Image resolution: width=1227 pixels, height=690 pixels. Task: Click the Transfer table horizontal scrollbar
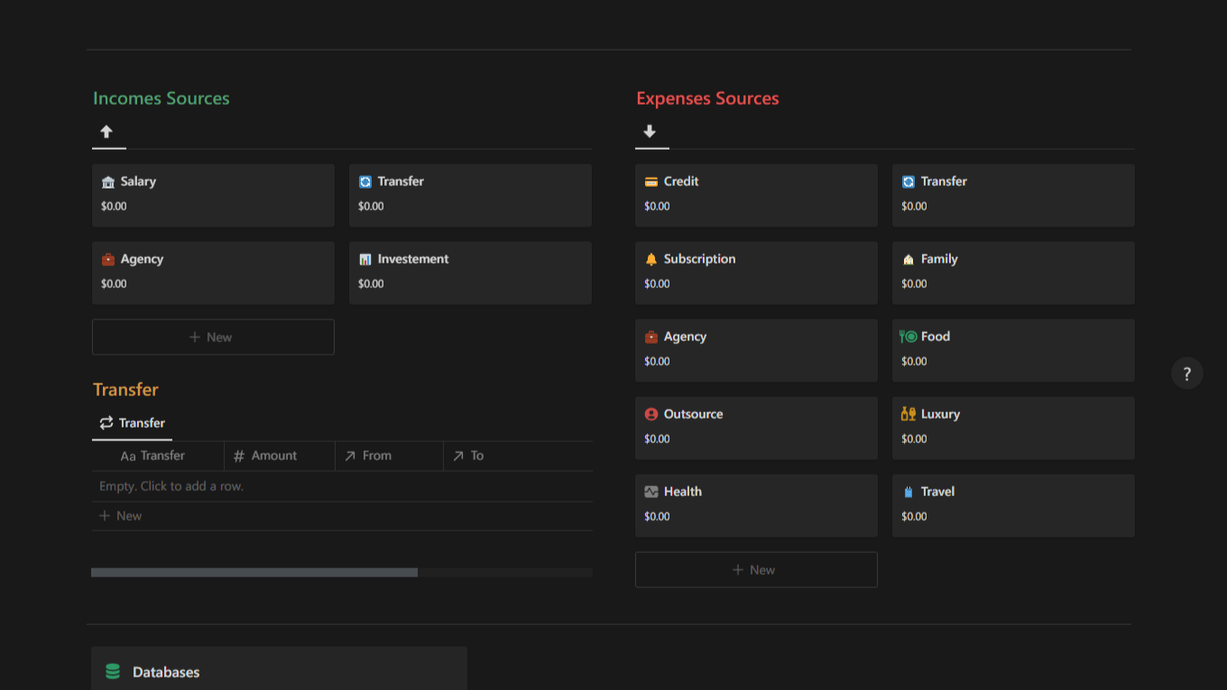point(254,573)
